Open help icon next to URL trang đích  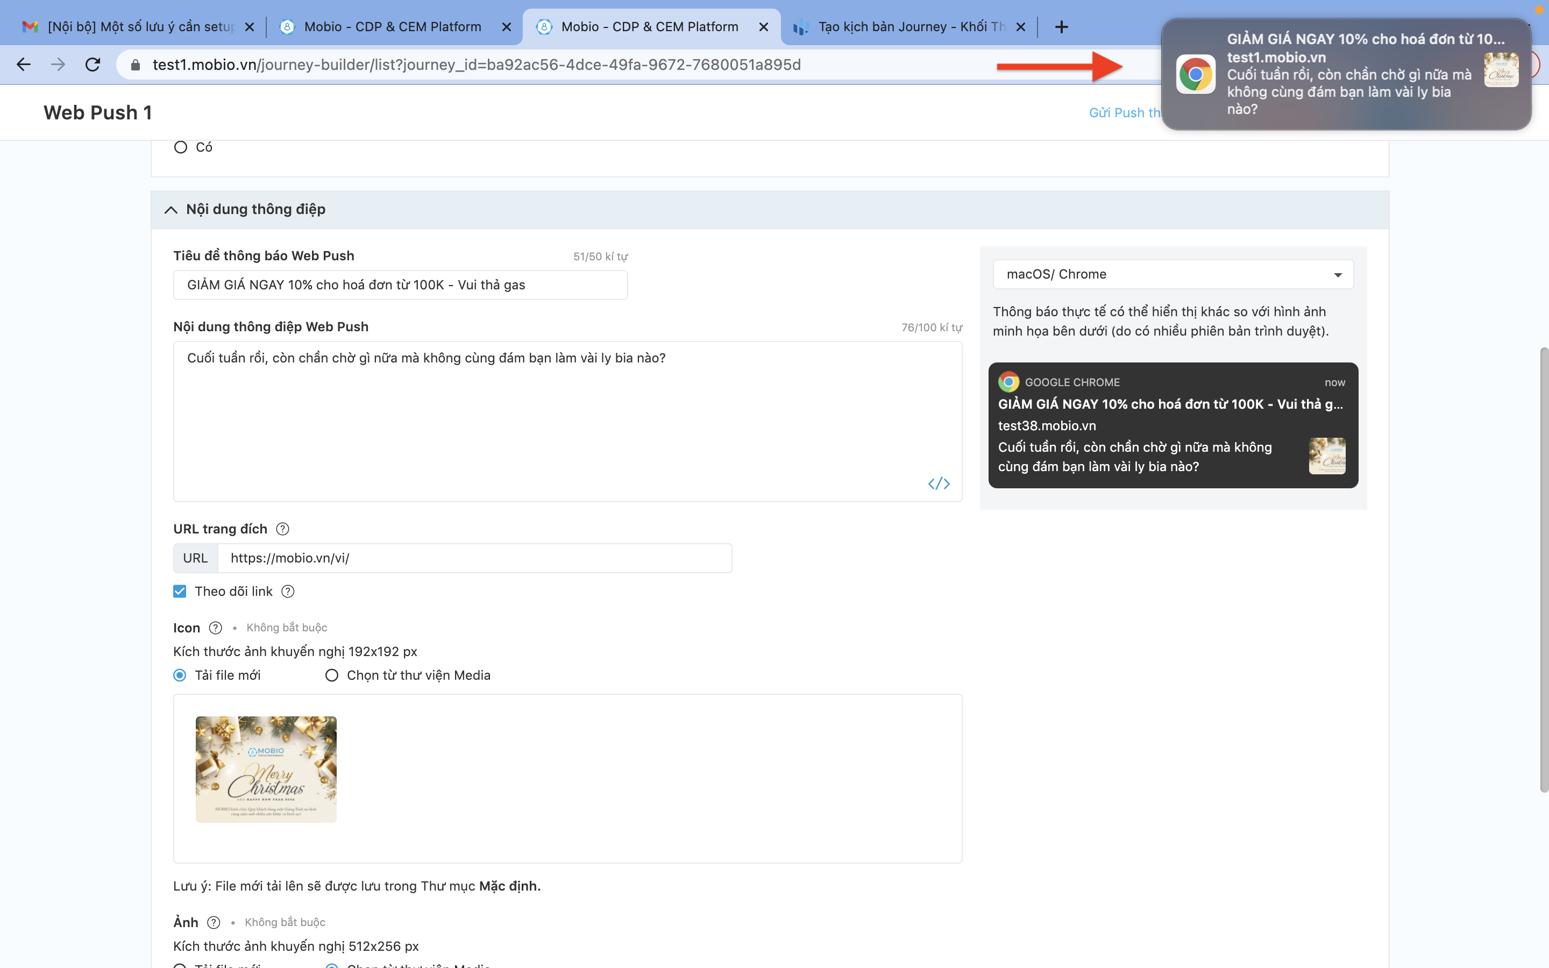(x=282, y=529)
